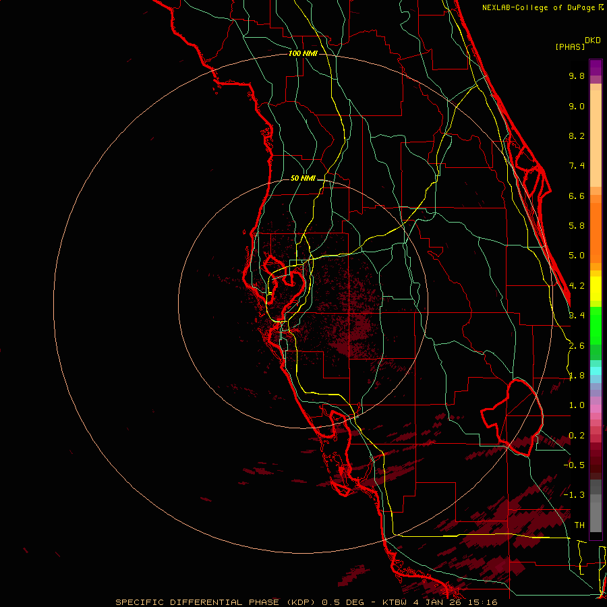Viewport: 607px width, 607px height.
Task: Select the 5.8 legend value
Action: click(577, 226)
